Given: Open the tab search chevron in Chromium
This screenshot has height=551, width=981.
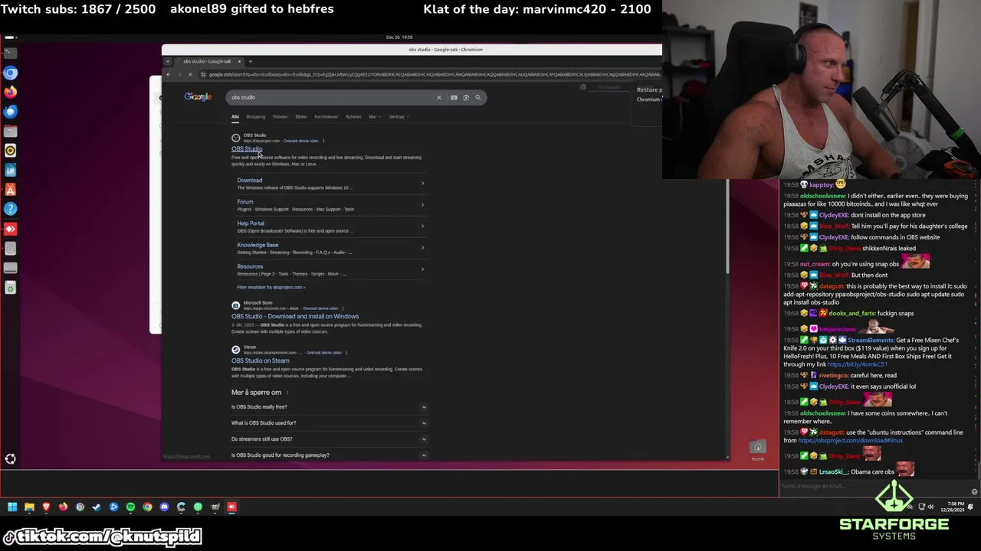Looking at the screenshot, I should point(169,61).
